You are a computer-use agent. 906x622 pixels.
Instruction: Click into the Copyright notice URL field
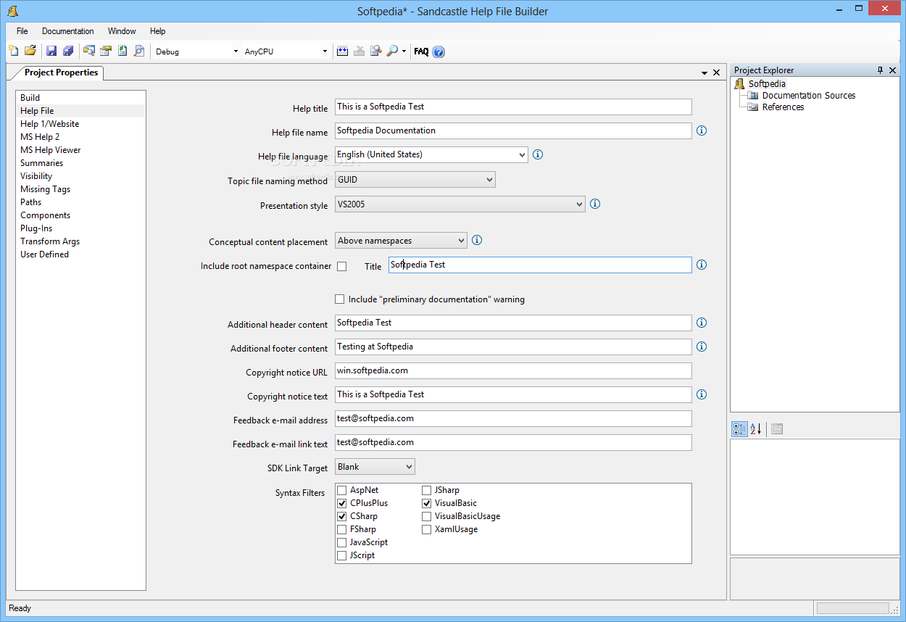pos(513,370)
